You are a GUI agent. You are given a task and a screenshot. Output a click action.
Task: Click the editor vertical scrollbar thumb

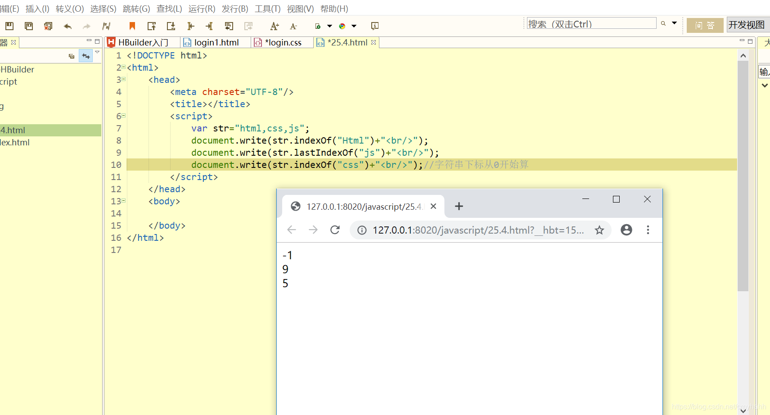[743, 176]
